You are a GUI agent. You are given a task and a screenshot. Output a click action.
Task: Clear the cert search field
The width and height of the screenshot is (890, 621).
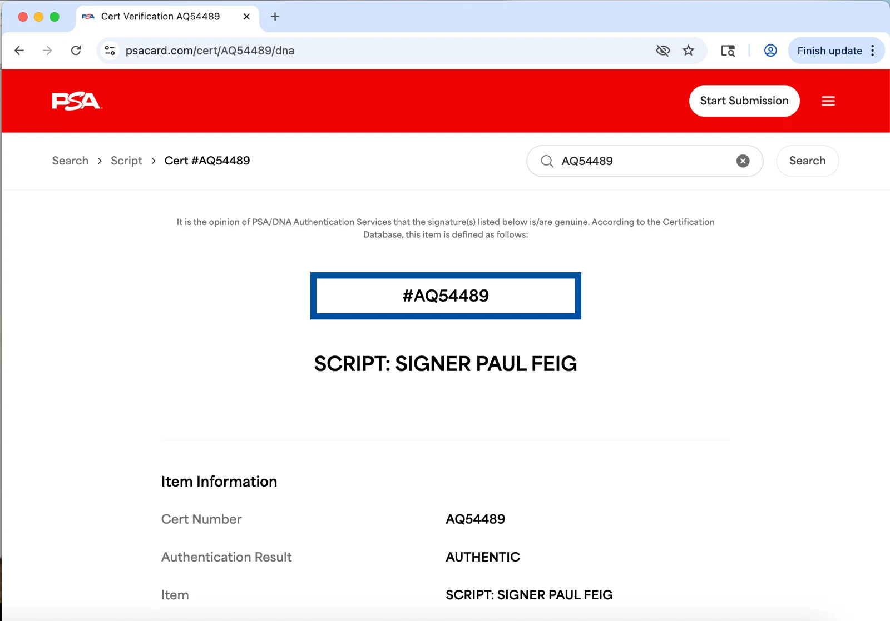coord(743,161)
